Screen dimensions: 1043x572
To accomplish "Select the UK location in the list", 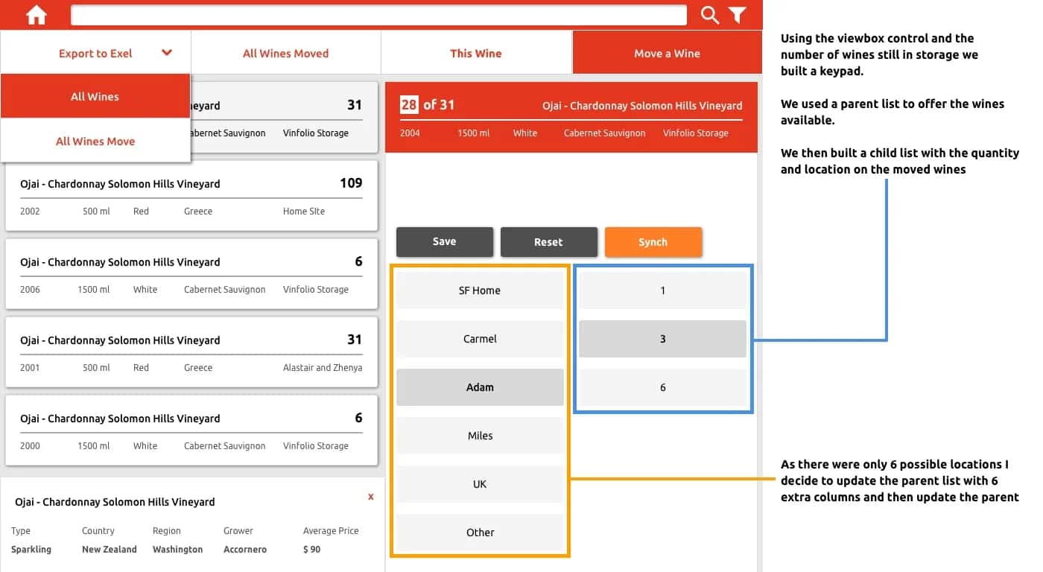I will (x=480, y=483).
